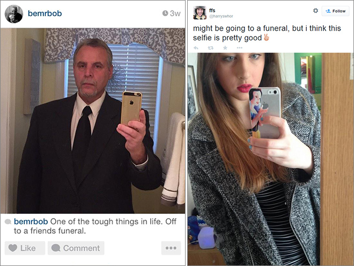The image size is (354, 266).
Task: Reply to the funeral selfie tweet
Action: (196, 48)
